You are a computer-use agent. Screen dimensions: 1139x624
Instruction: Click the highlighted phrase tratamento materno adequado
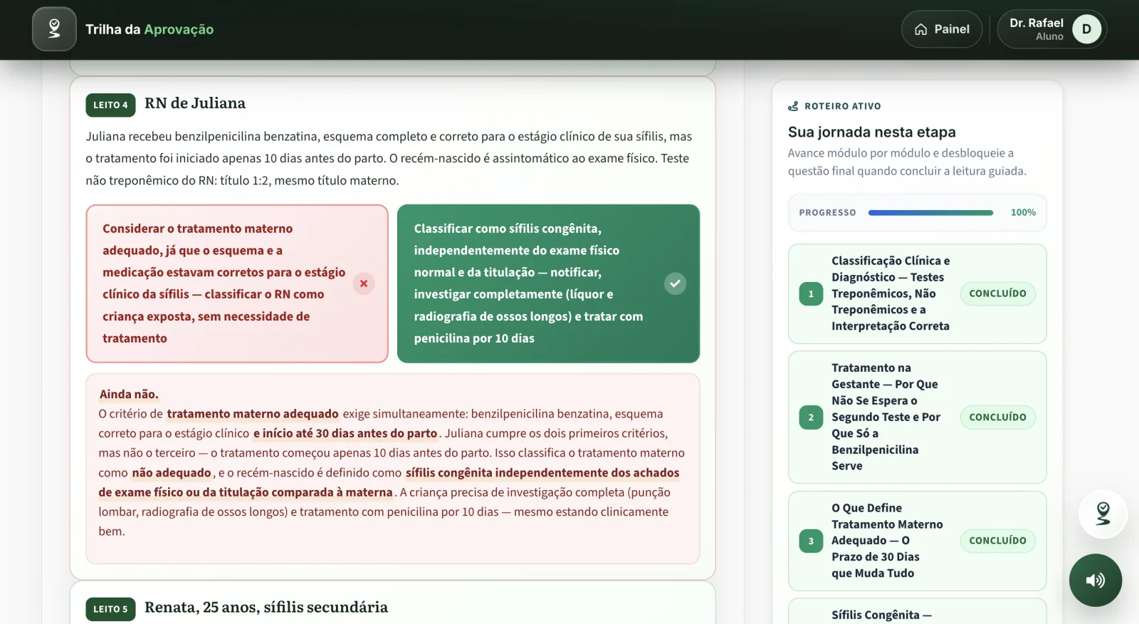(x=253, y=414)
